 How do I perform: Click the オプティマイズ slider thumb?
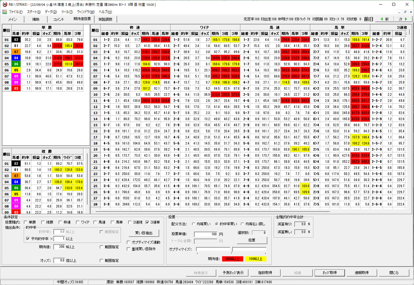(x=232, y=249)
